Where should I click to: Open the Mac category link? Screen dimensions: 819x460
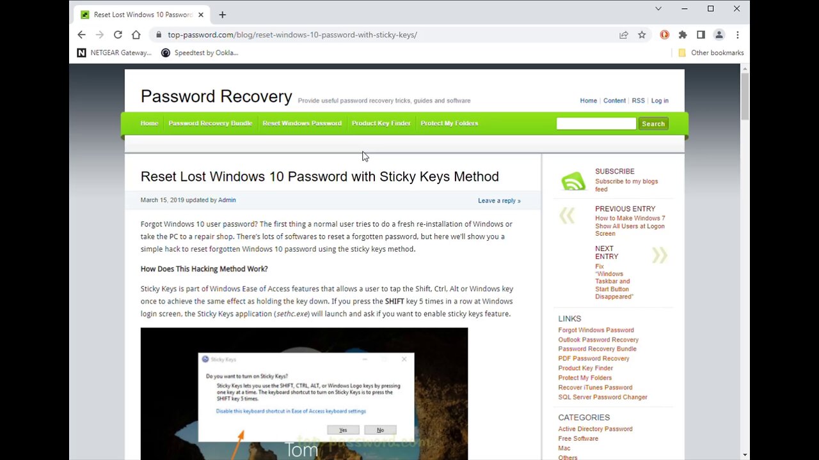pyautogui.click(x=564, y=448)
